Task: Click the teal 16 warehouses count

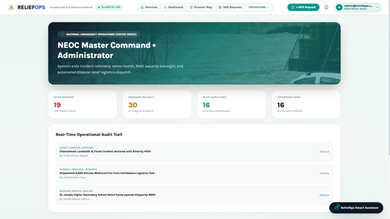Action: point(206,105)
